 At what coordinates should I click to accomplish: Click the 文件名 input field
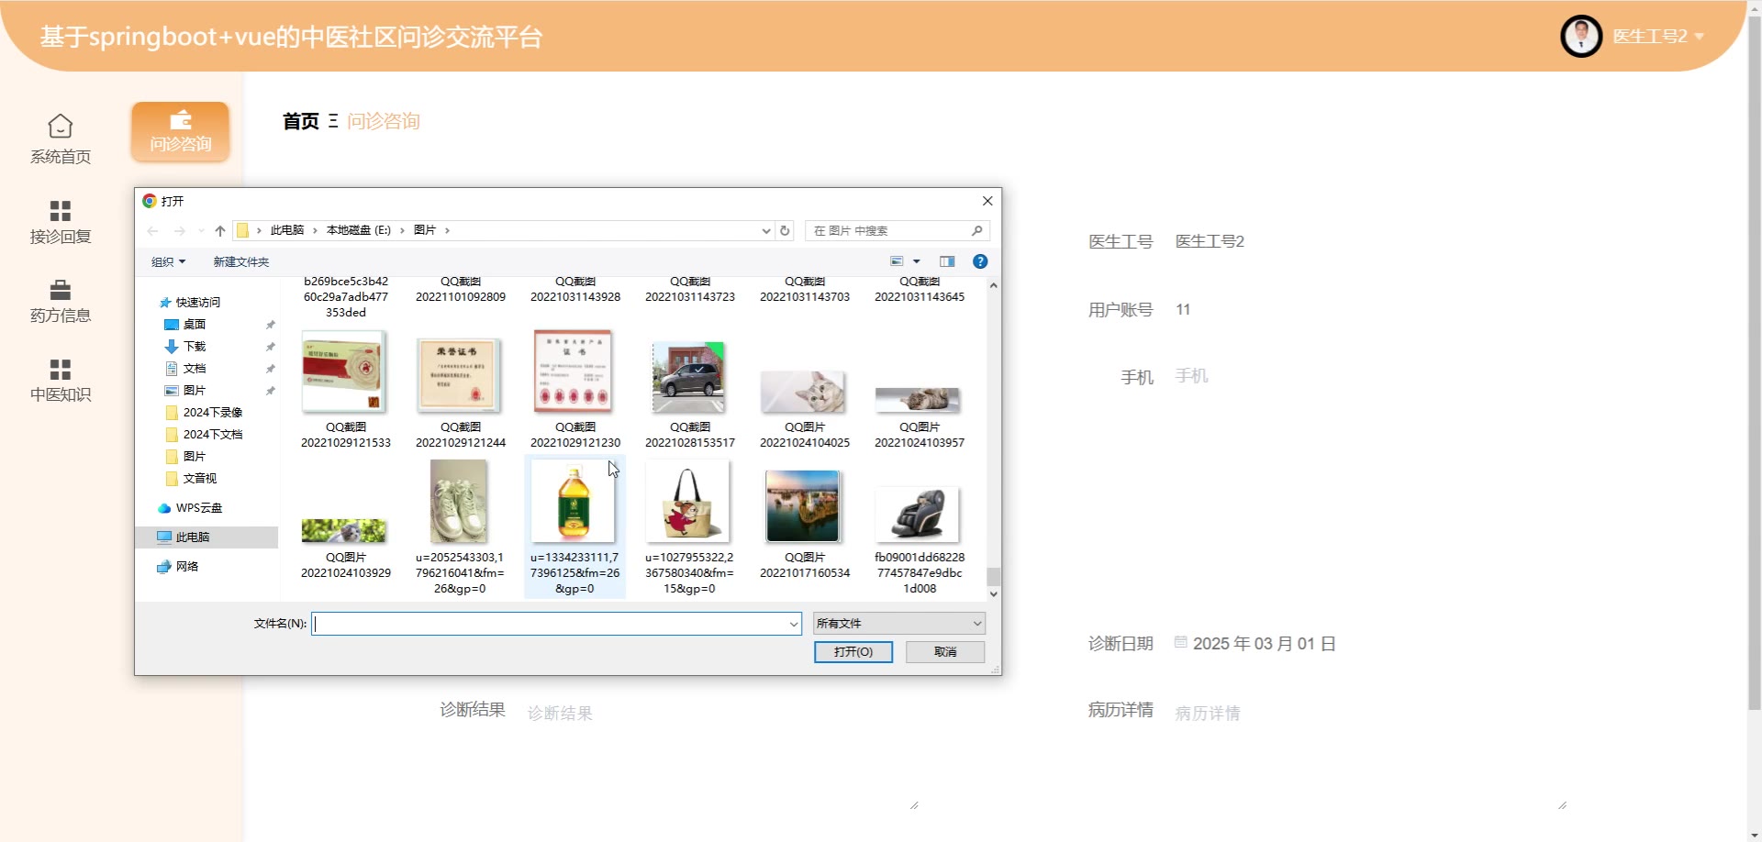coord(551,624)
